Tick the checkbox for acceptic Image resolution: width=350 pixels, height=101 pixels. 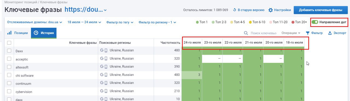9,59
